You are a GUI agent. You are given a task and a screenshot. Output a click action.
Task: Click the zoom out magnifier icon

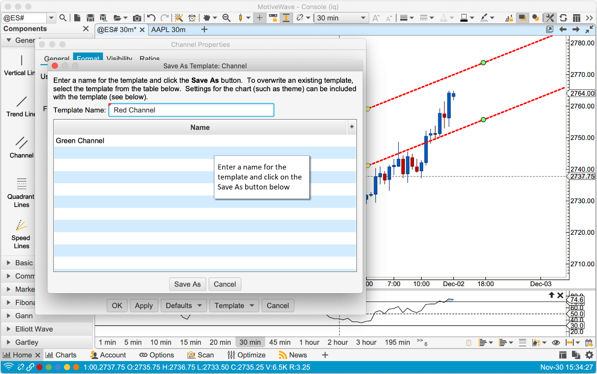(226, 18)
